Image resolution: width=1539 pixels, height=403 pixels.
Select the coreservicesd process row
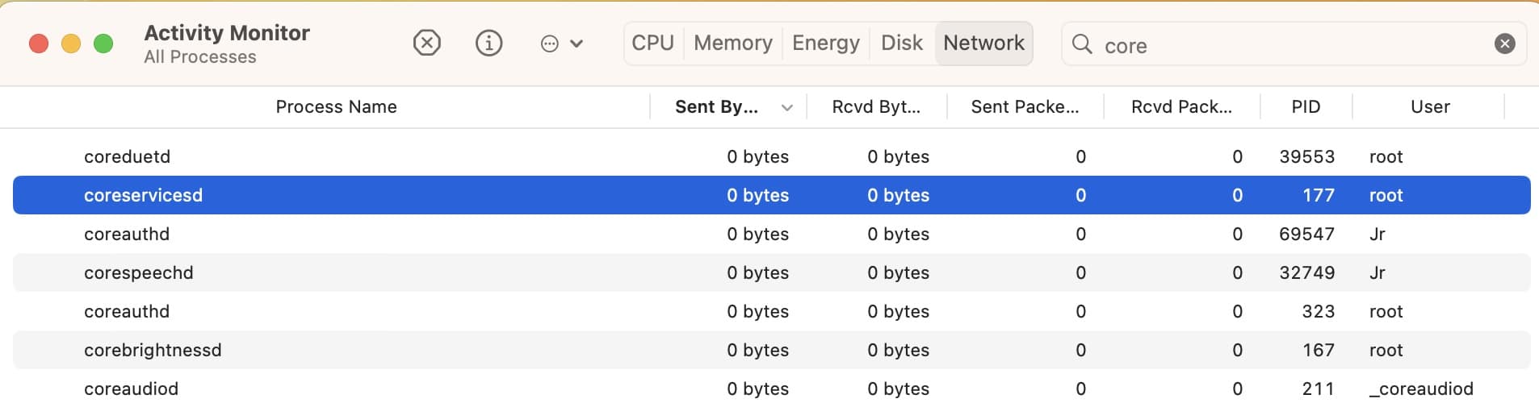tap(772, 195)
